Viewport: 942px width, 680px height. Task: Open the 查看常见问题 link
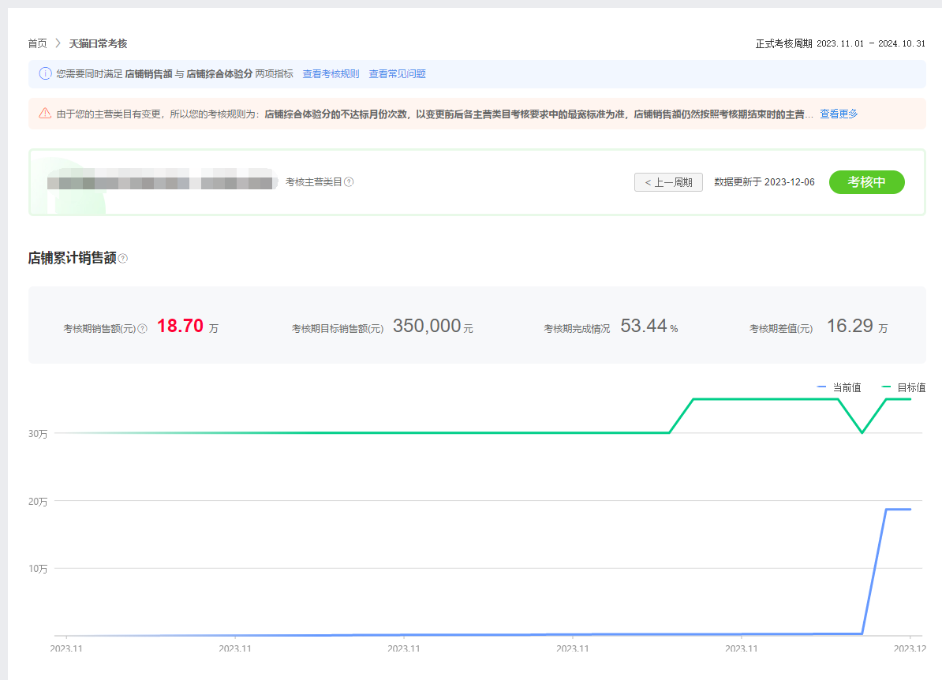pos(398,74)
